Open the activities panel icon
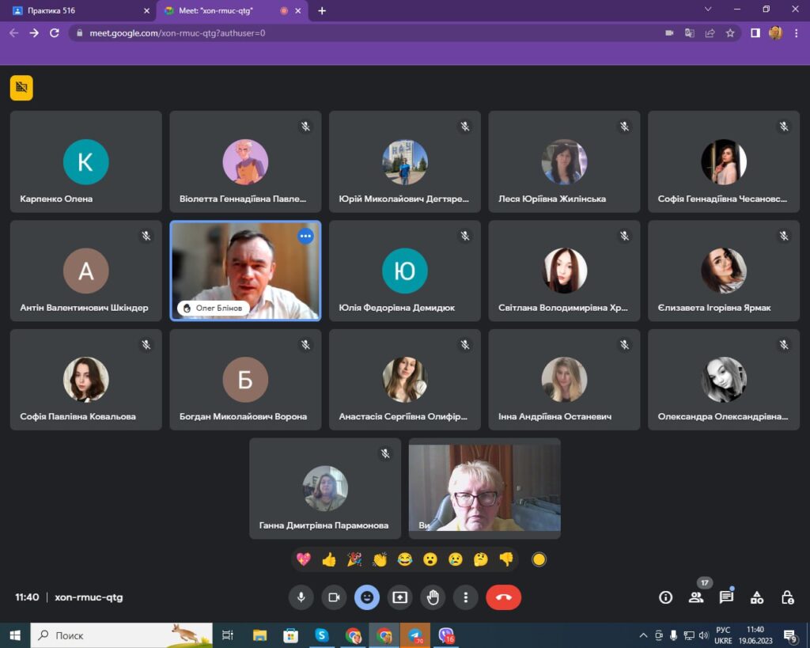 757,597
